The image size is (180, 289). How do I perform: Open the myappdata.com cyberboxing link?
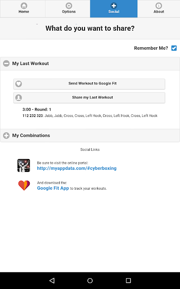[77, 168]
